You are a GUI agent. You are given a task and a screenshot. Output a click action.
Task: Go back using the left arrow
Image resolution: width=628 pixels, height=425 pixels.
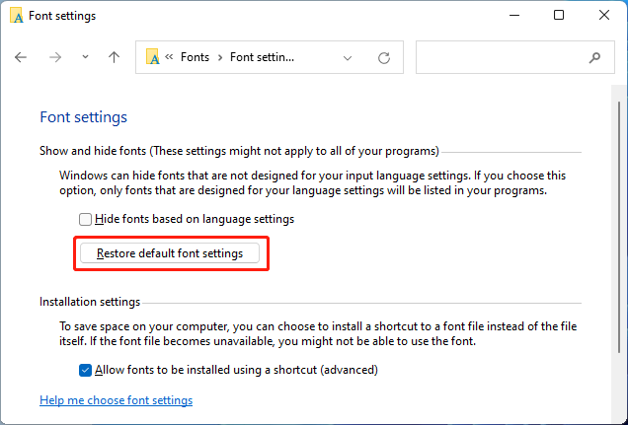[21, 57]
